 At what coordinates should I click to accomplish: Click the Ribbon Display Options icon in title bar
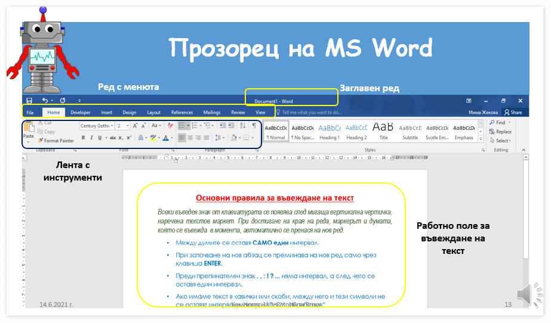pos(469,101)
